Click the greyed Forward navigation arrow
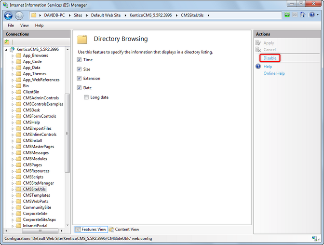 [x=19, y=15]
